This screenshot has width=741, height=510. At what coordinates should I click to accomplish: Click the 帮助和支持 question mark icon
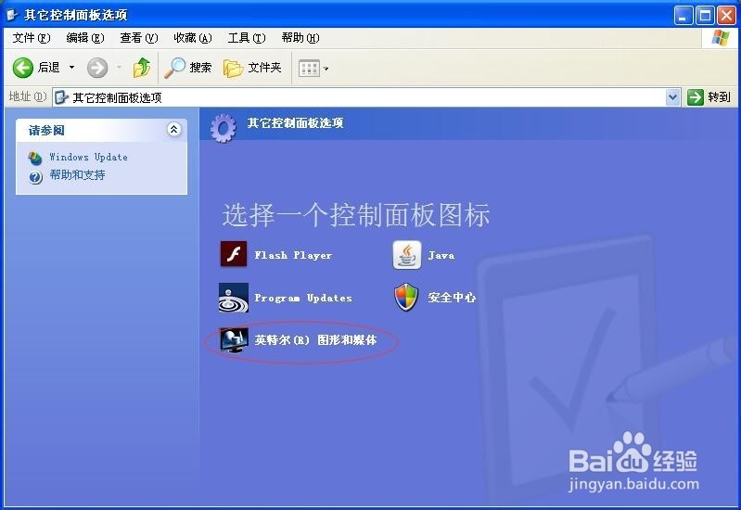pyautogui.click(x=35, y=177)
